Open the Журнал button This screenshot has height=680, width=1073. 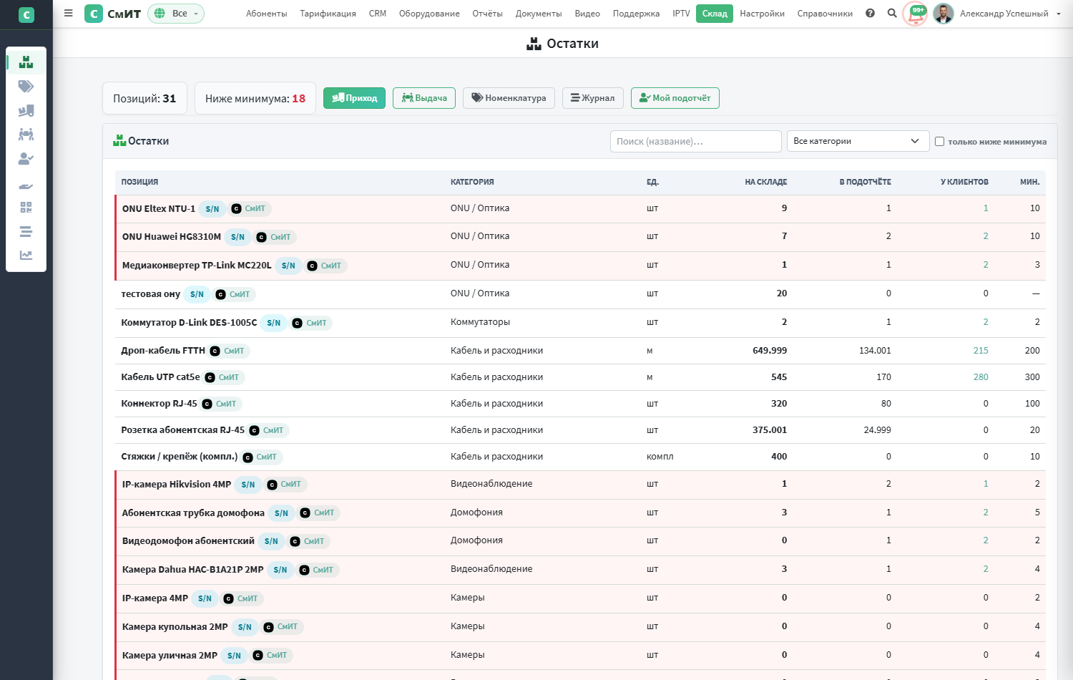coord(593,98)
